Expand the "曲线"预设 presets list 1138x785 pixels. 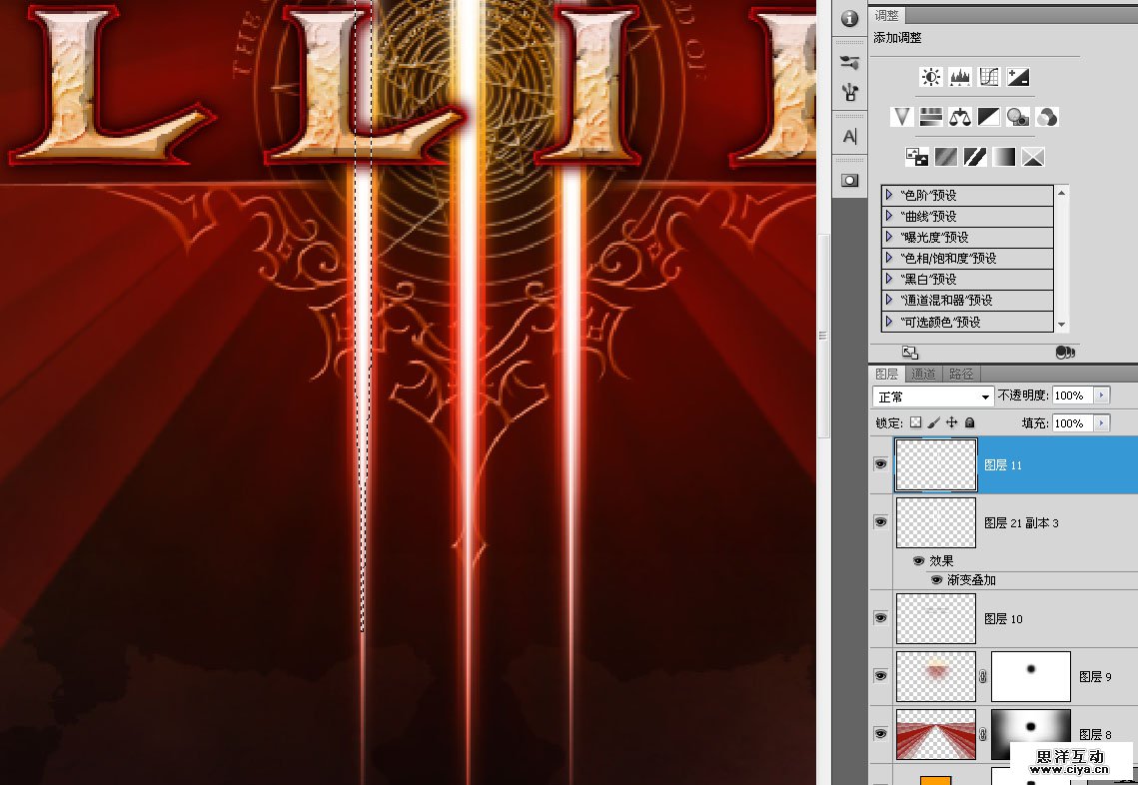coord(889,216)
